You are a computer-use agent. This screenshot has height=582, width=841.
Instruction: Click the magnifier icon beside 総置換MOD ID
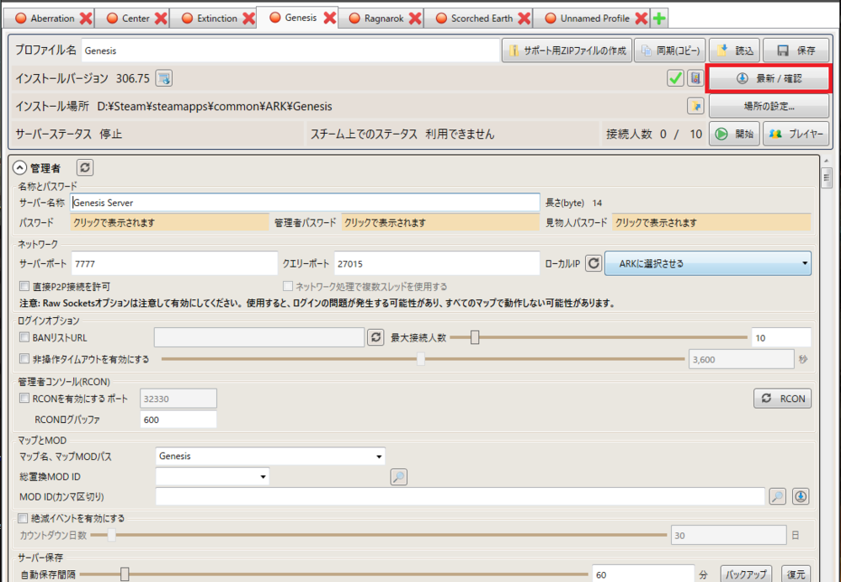(399, 477)
